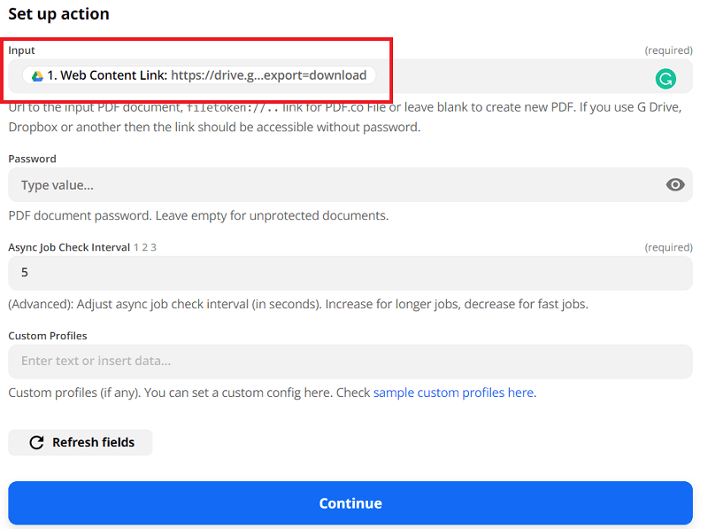Screen dimensions: 708x529
Task: Click the Google Drive icon in the Input field
Action: pos(36,75)
